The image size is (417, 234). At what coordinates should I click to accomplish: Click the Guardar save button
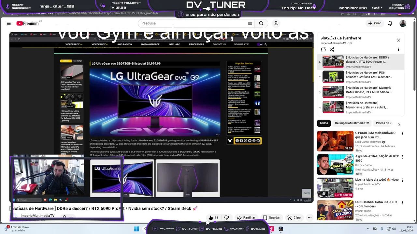click(271, 218)
